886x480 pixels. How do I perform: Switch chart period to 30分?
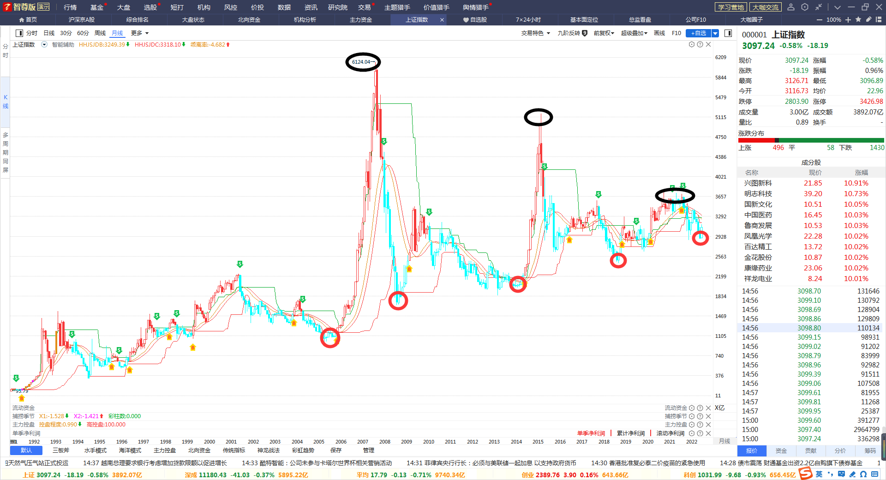[66, 33]
